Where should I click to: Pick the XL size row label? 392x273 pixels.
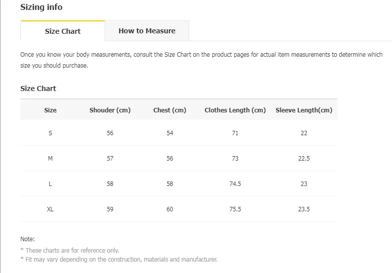coord(50,209)
